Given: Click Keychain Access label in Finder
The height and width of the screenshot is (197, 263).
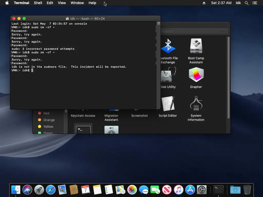Looking at the screenshot, I should (x=83, y=116).
